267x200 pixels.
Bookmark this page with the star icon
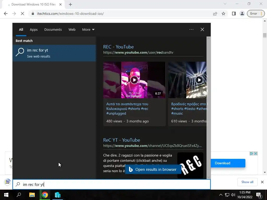coord(223,14)
